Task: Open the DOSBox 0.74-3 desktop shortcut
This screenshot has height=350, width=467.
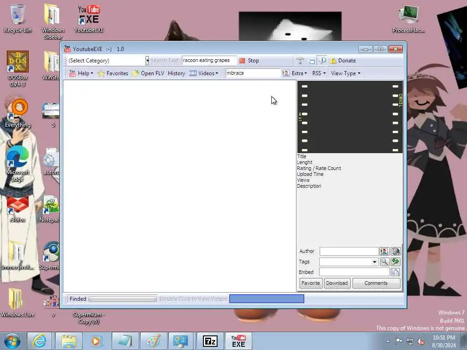Action: 18,68
